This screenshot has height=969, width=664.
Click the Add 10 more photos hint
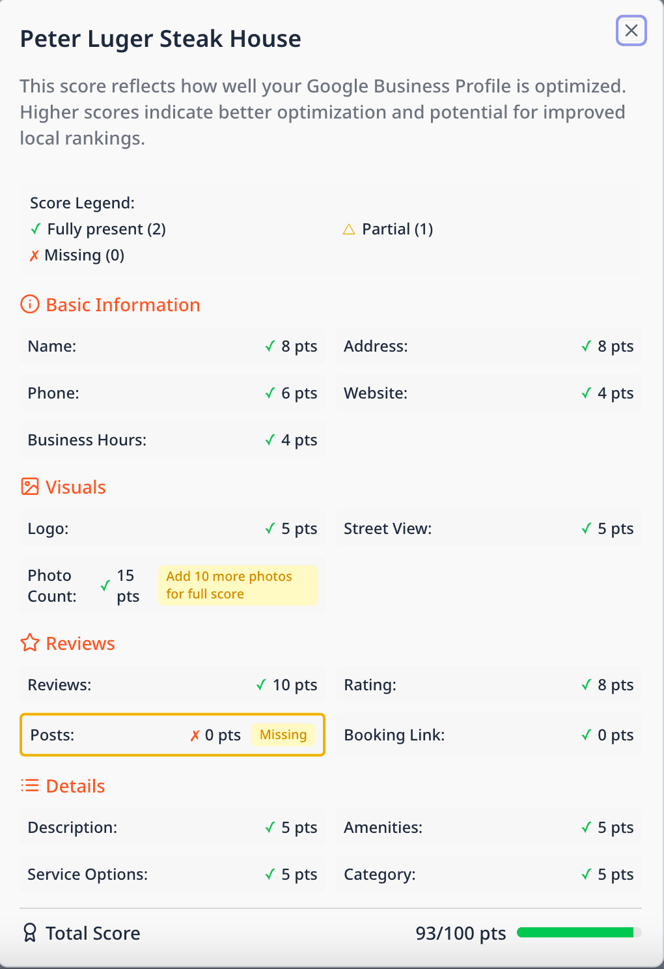tap(238, 585)
